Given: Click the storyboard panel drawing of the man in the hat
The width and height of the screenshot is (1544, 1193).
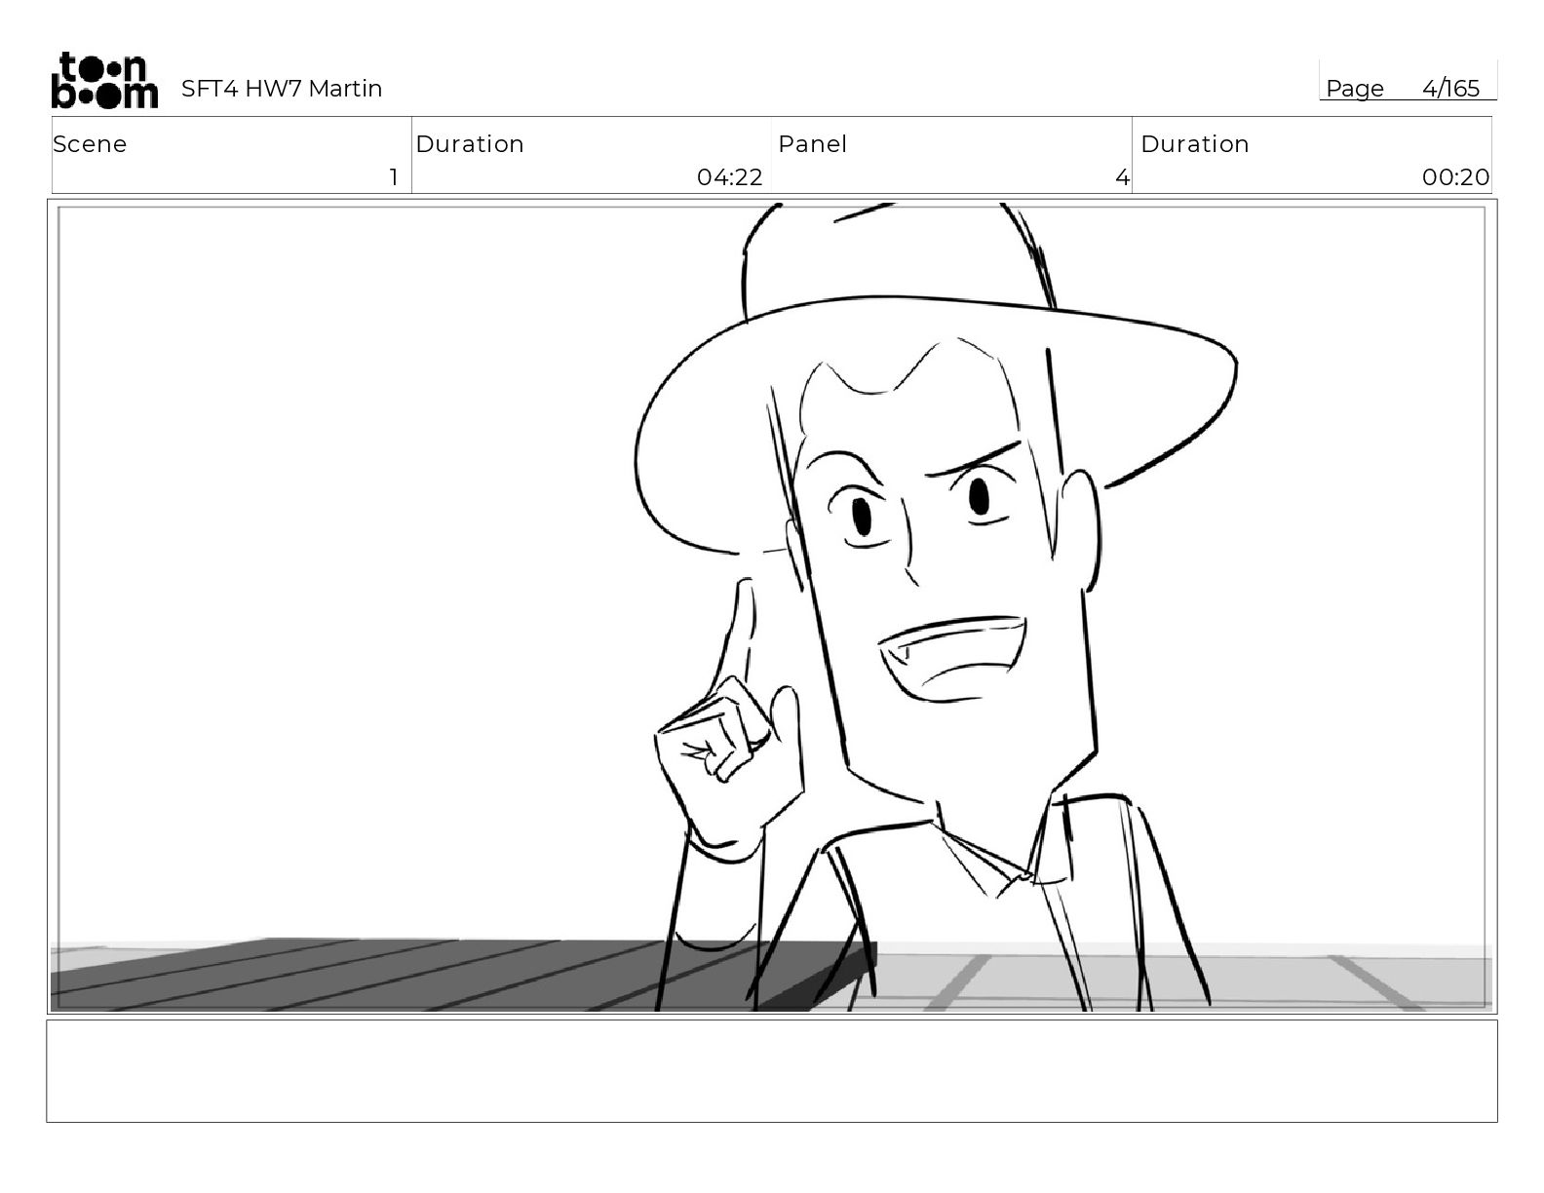Looking at the screenshot, I should [772, 607].
